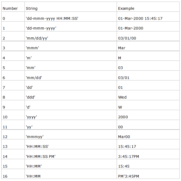
Task: Click the 'String' column header
Action: tap(32, 8)
